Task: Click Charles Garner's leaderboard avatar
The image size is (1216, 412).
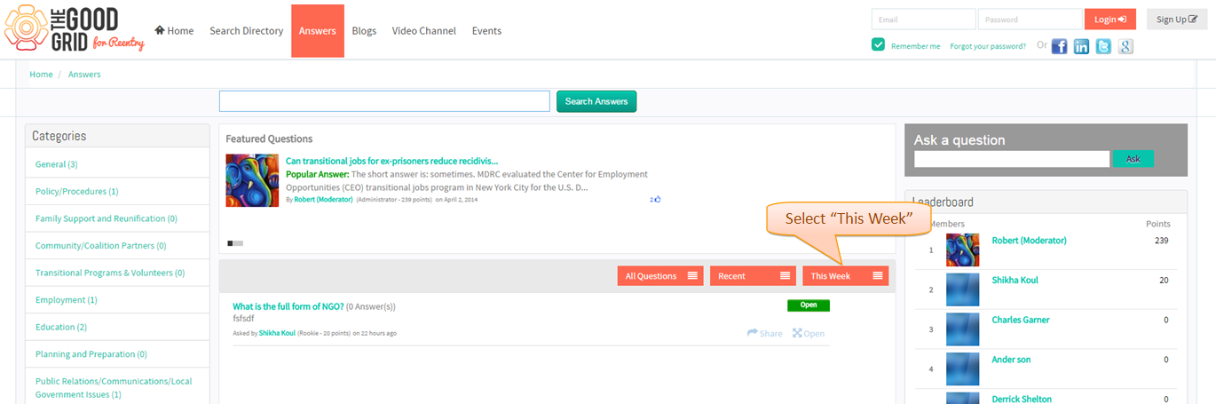Action: pos(963,329)
